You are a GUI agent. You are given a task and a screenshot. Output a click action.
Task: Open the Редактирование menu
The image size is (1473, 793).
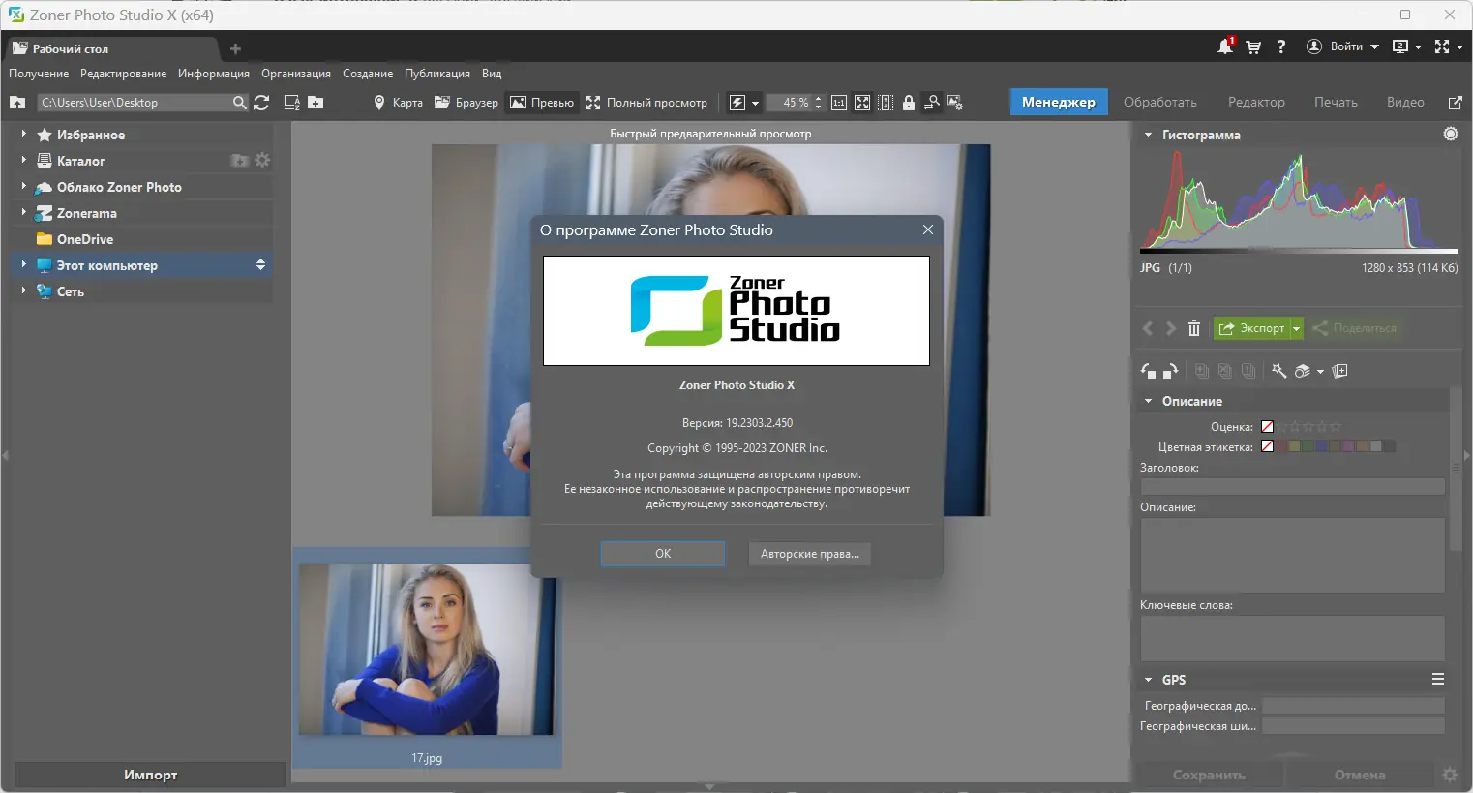click(x=123, y=74)
